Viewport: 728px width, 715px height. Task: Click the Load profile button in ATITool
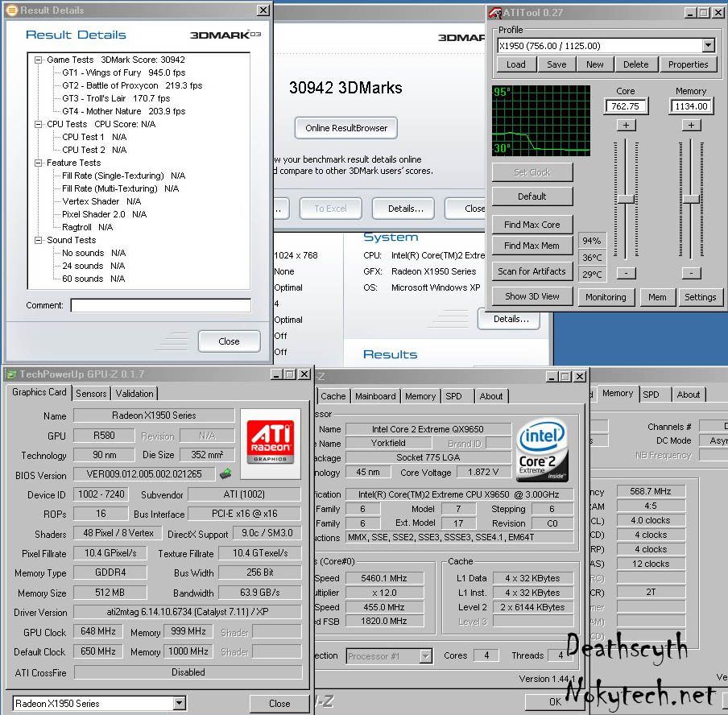[x=516, y=64]
